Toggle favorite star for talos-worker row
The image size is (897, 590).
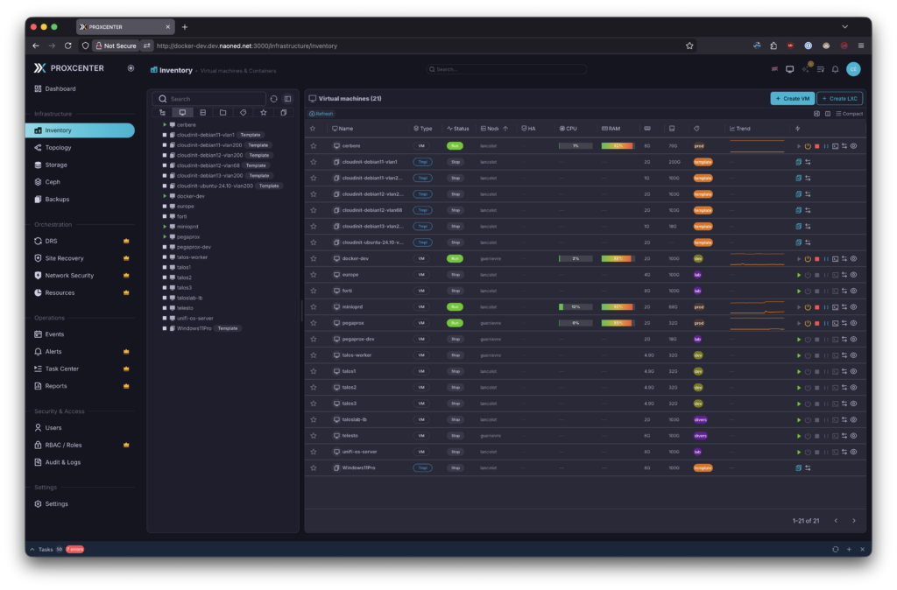tap(313, 355)
